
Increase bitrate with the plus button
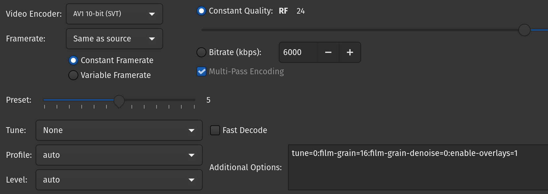click(x=350, y=52)
